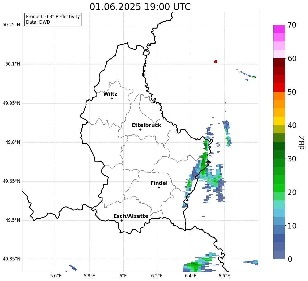Click the 49.8°N latitude label
This screenshot has height=281, width=308.
click(x=13, y=142)
